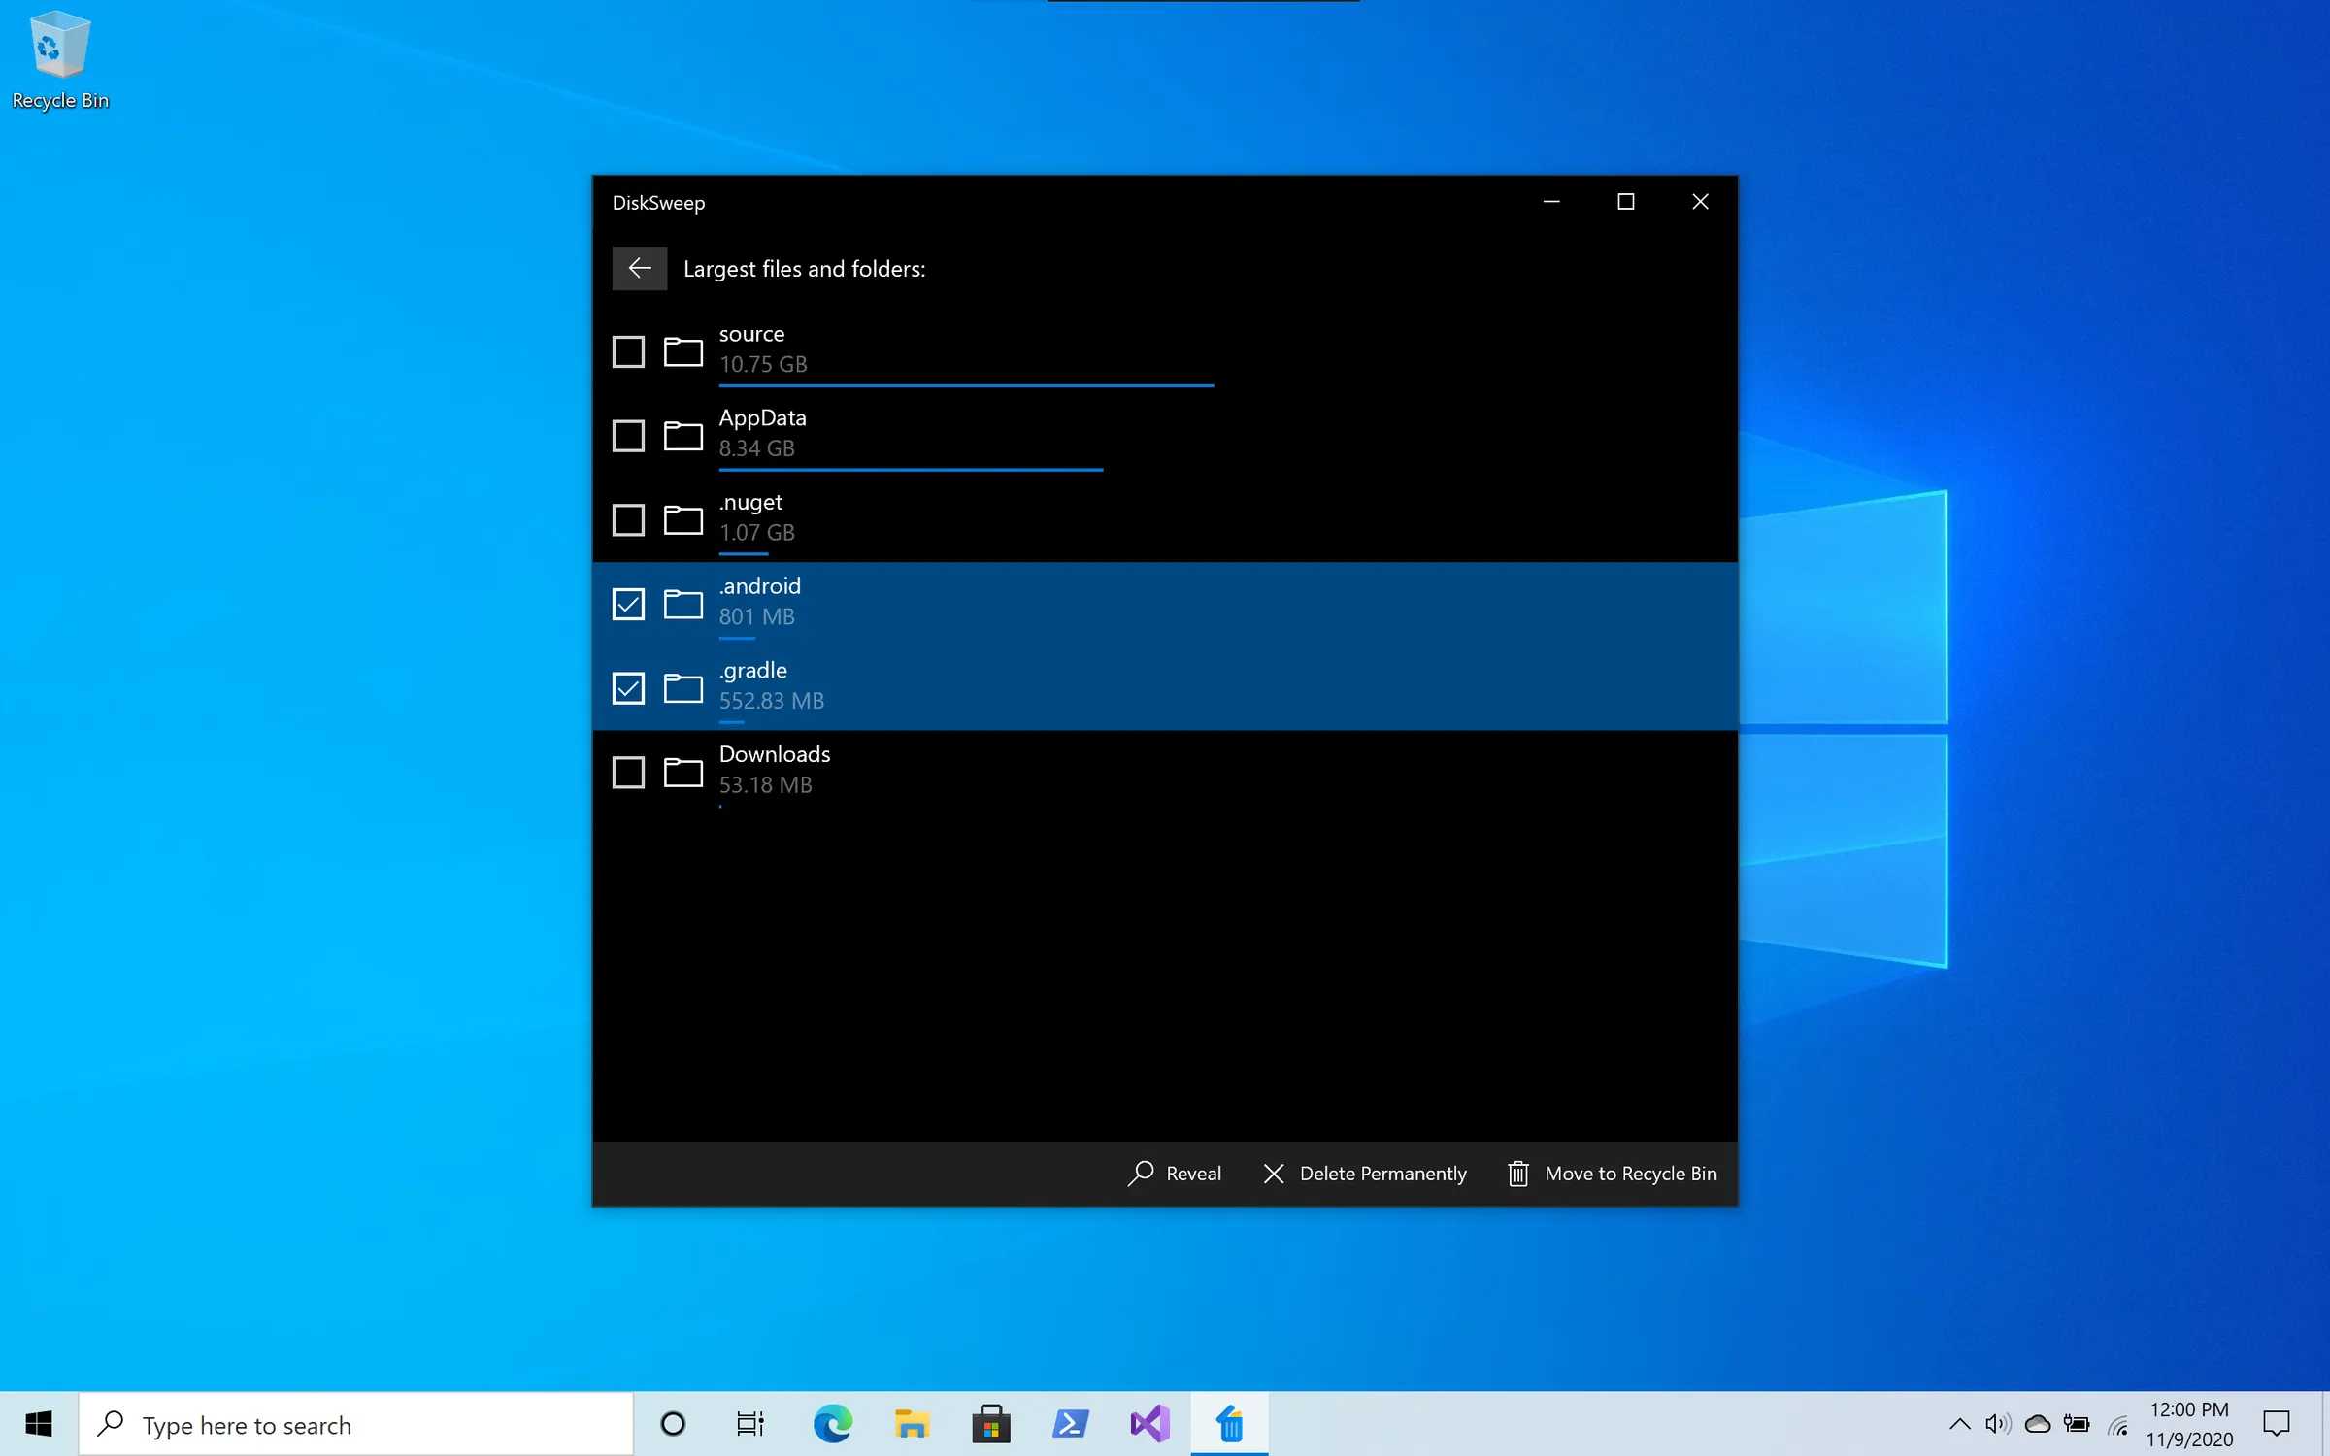Click Delete Permanently X icon
The height and width of the screenshot is (1456, 2330).
pos(1274,1173)
